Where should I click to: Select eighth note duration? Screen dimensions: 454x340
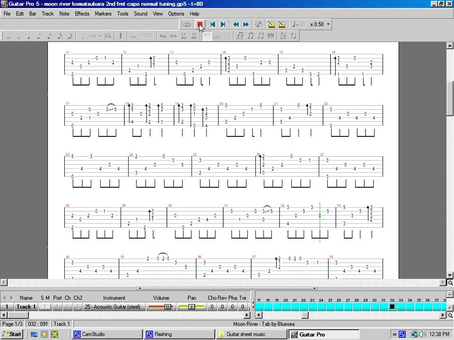(39, 36)
